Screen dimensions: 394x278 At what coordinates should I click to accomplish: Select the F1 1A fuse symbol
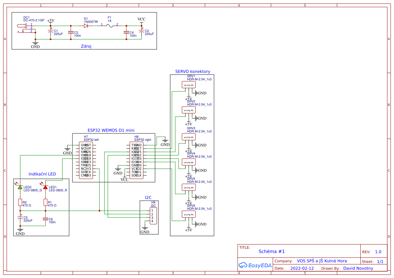[109, 26]
